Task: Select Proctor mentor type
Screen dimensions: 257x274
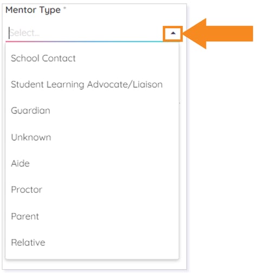Action: coord(92,190)
